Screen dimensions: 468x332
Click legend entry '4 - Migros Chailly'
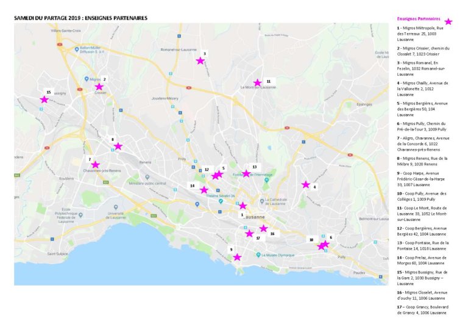(422, 88)
